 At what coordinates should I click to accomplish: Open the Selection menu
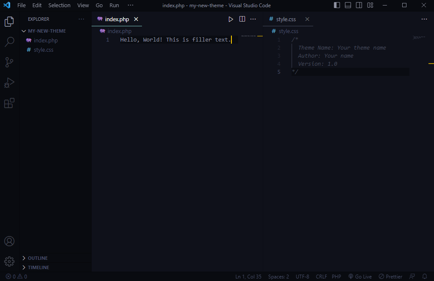tap(59, 5)
